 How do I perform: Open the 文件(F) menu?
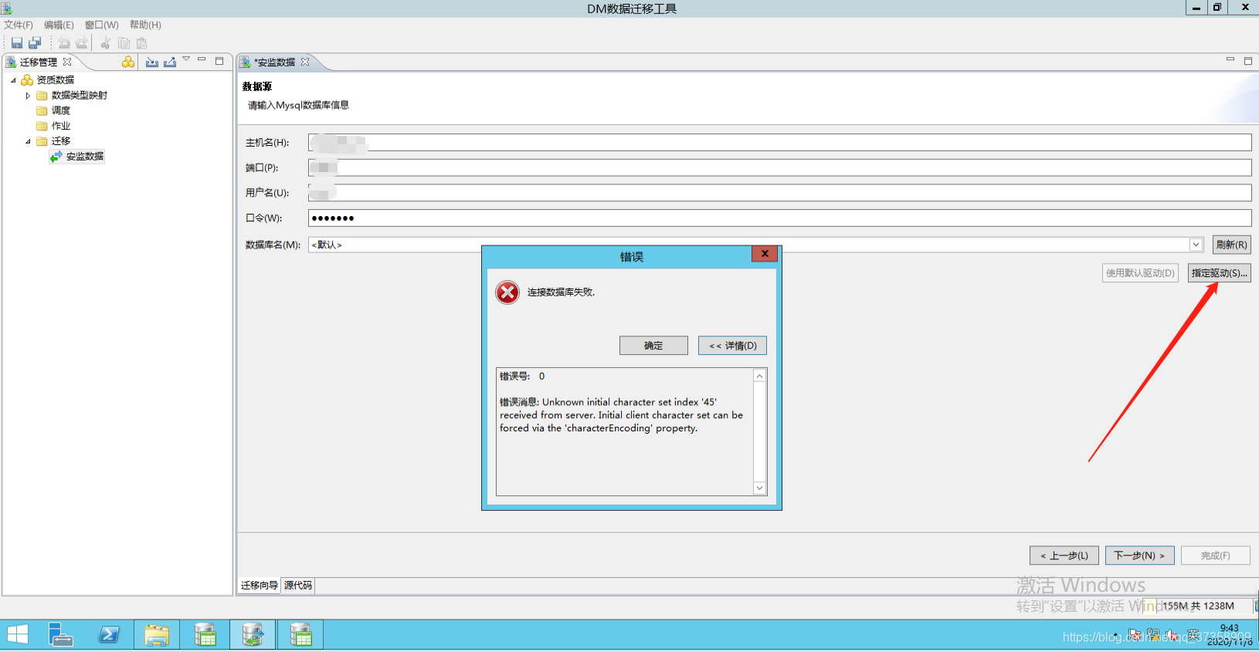[x=19, y=25]
